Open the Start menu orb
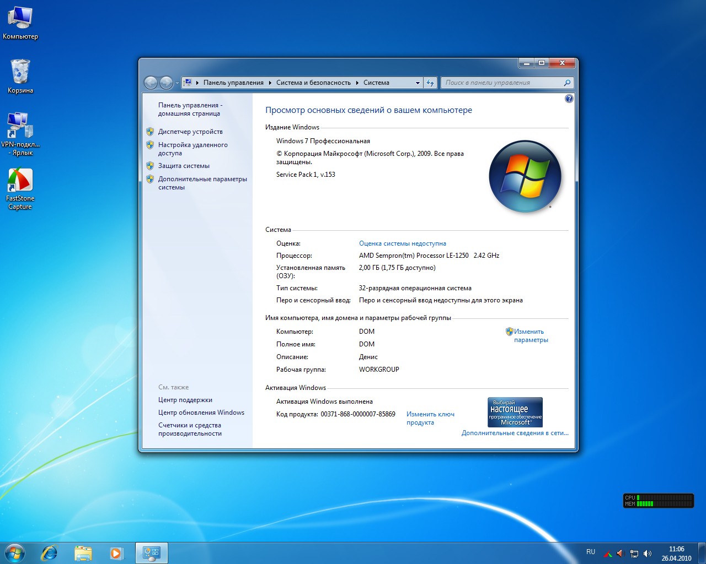 click(15, 553)
